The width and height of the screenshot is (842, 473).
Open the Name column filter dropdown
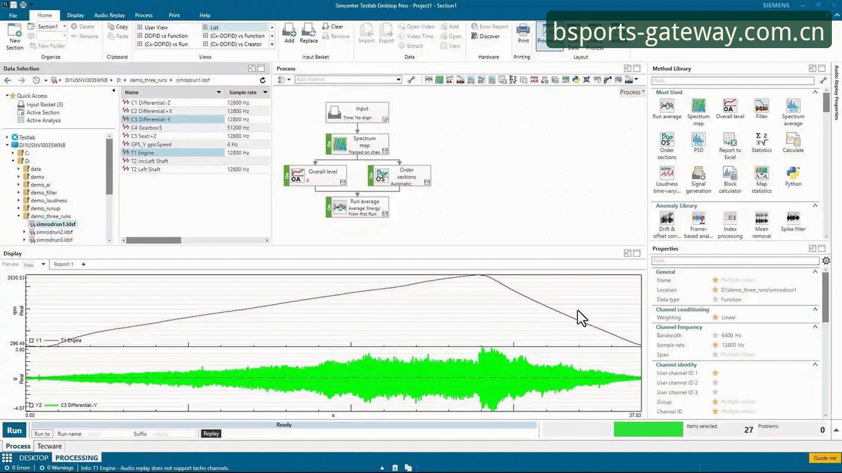[x=218, y=93]
